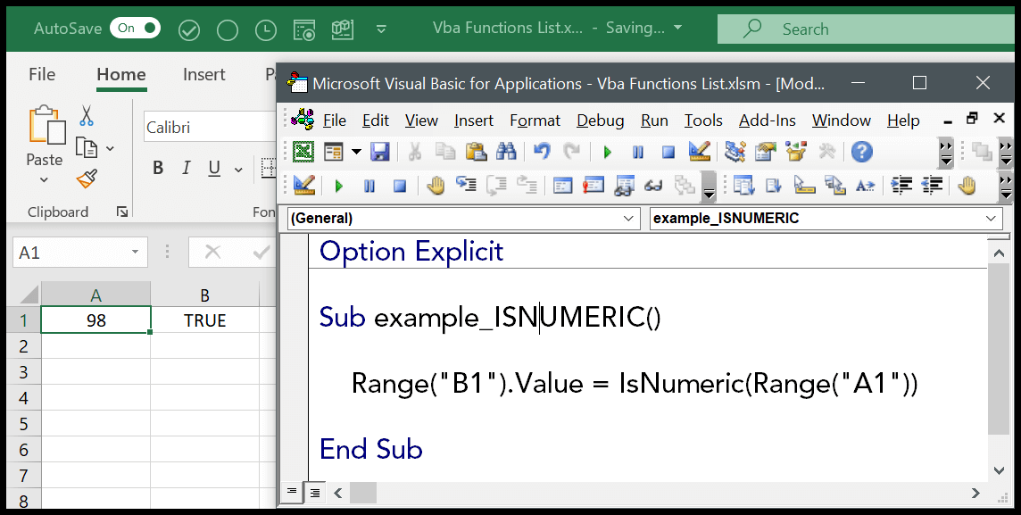Viewport: 1021px width, 515px height.
Task: Open the example_ISNUMERIC procedure dropdown
Action: (990, 218)
